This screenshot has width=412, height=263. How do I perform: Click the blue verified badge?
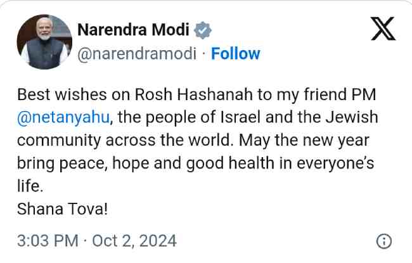coord(203,30)
